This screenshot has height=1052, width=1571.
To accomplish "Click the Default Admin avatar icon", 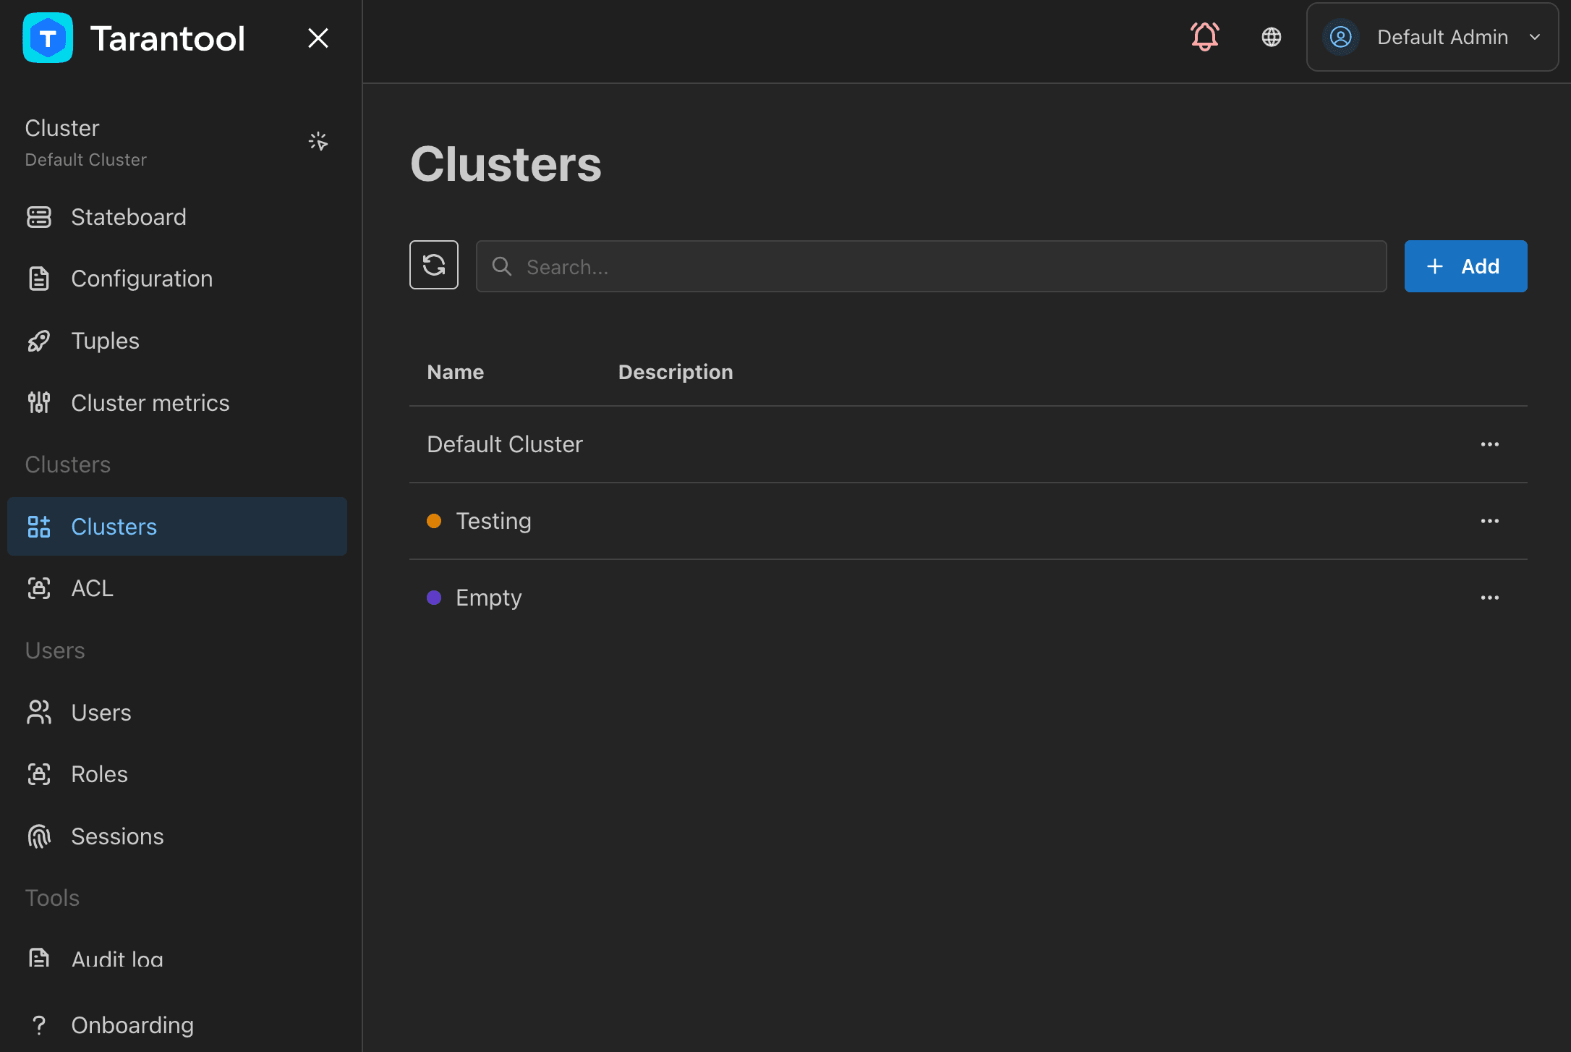I will (x=1341, y=37).
